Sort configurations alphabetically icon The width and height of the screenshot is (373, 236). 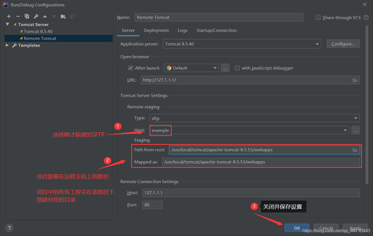pos(72,16)
